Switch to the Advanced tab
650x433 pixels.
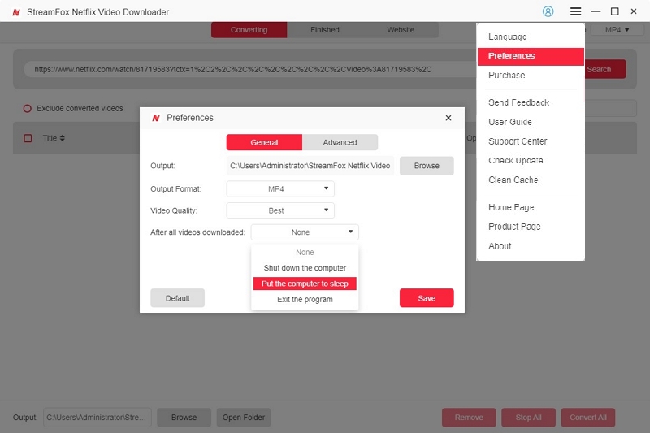pyautogui.click(x=340, y=142)
